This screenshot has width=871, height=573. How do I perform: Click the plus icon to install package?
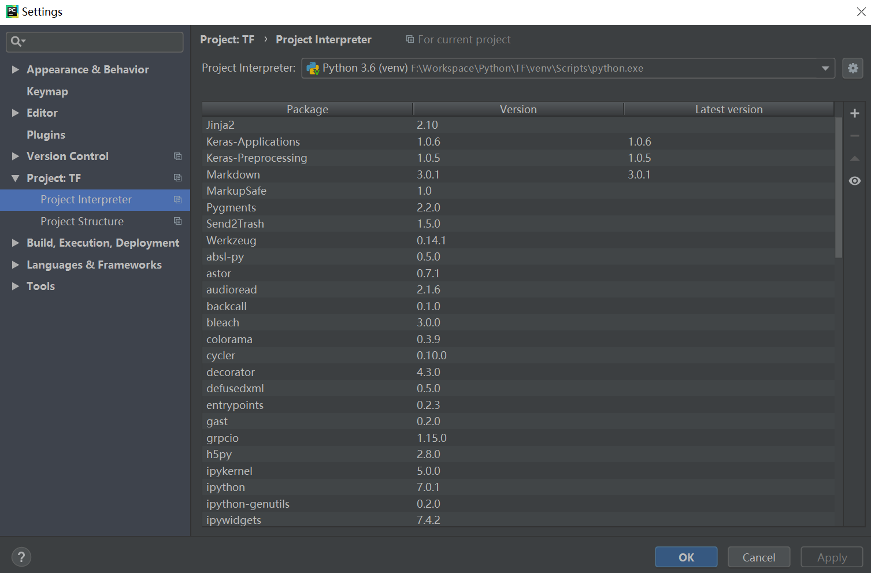point(855,114)
